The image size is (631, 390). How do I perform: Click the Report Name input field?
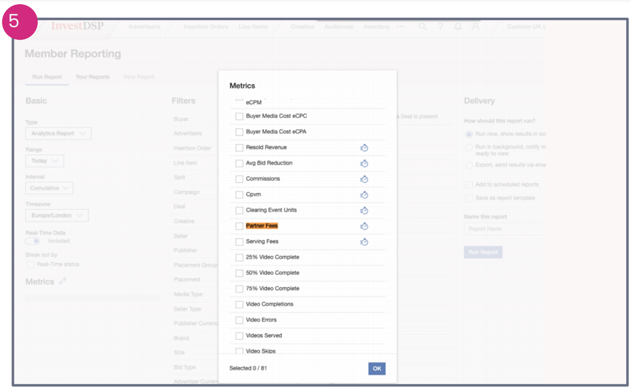[x=504, y=229]
